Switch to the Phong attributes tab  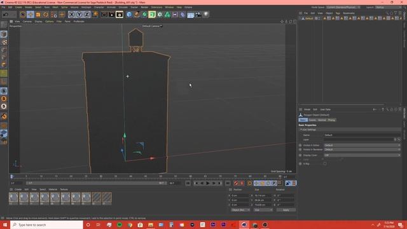(x=331, y=120)
